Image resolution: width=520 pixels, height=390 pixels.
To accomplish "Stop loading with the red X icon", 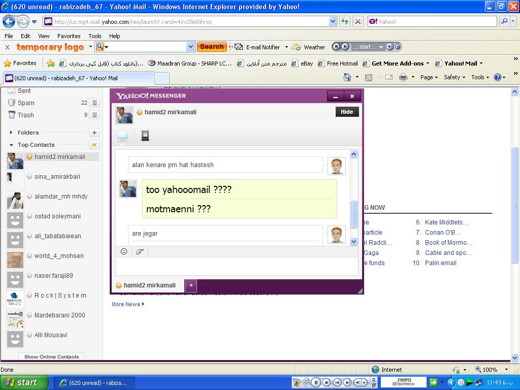I will [358, 22].
